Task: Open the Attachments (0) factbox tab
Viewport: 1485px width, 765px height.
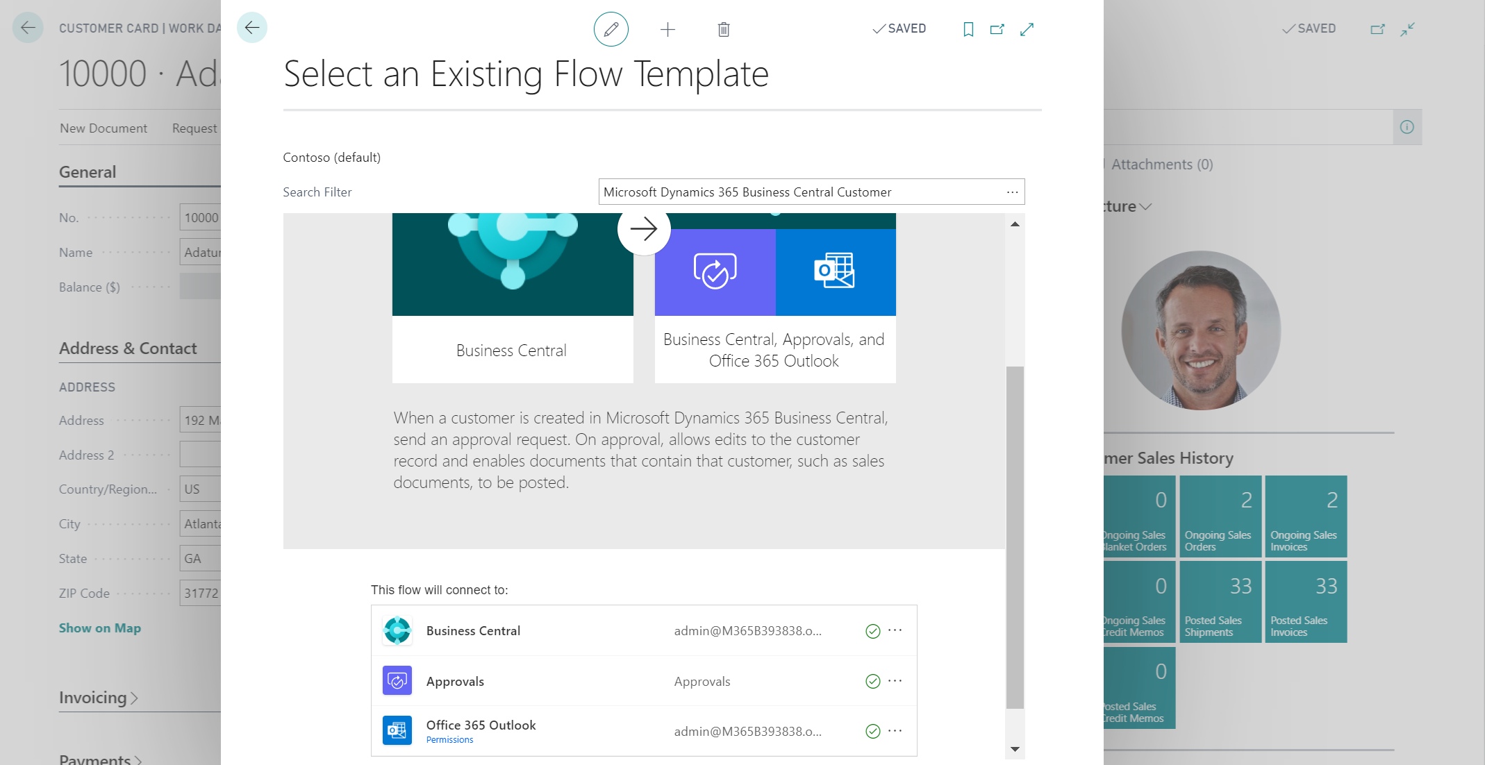Action: (x=1161, y=165)
